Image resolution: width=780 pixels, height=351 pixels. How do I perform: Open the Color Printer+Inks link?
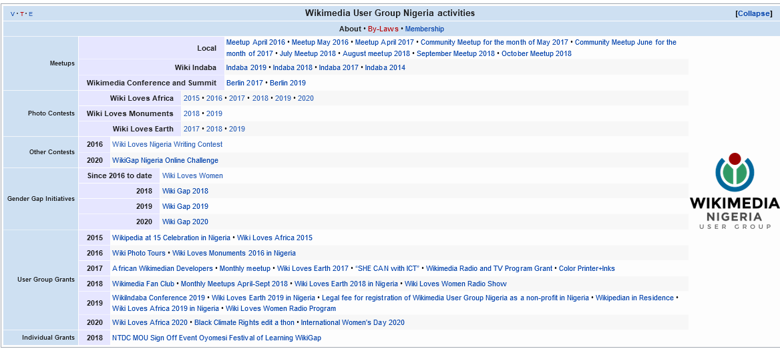pyautogui.click(x=587, y=268)
